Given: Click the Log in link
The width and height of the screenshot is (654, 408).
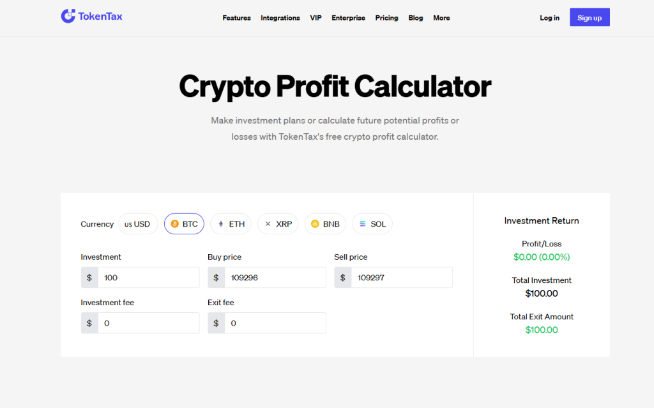Looking at the screenshot, I should point(549,18).
